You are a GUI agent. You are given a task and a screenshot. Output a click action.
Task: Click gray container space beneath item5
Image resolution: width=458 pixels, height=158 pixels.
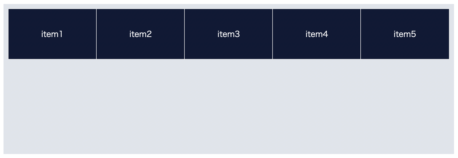(x=405, y=106)
